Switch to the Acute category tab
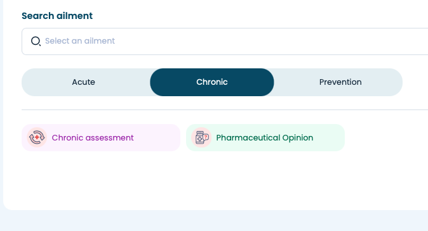The image size is (428, 231). coord(84,82)
